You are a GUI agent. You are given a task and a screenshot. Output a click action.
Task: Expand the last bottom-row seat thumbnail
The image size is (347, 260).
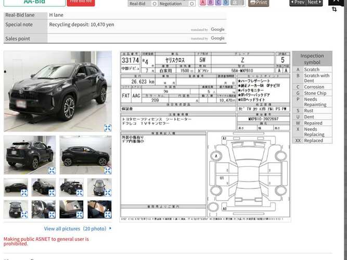pyautogui.click(x=108, y=215)
